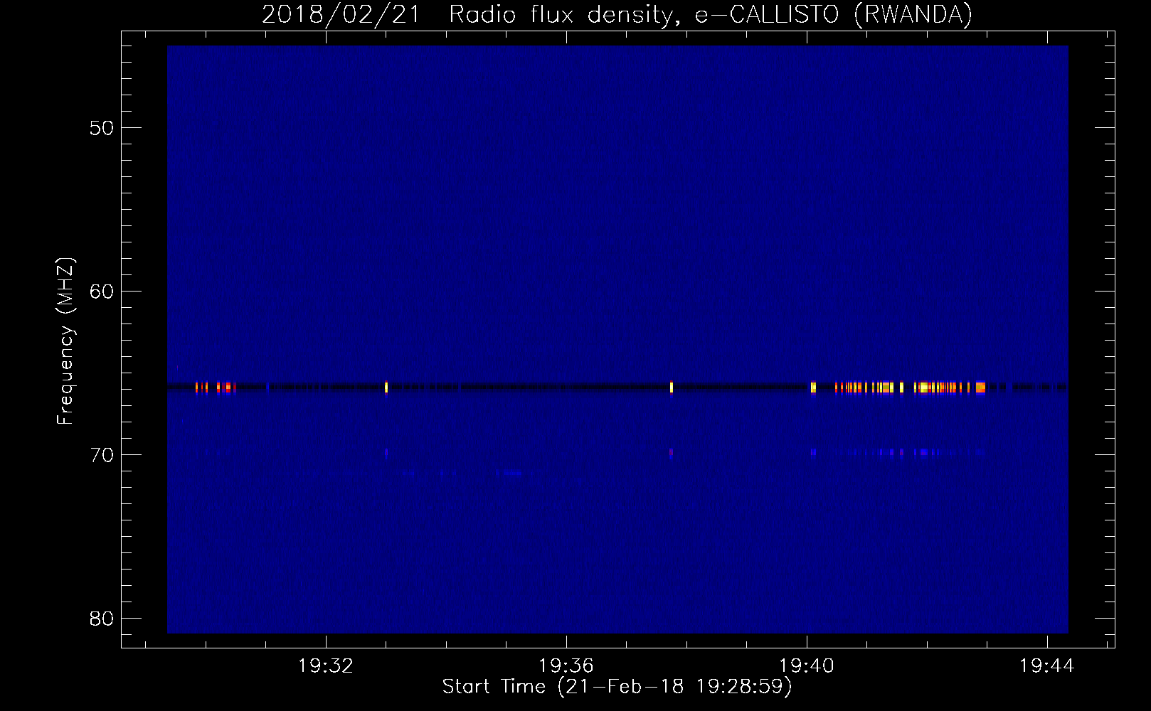Click the last orange burst near 19:43

point(980,387)
